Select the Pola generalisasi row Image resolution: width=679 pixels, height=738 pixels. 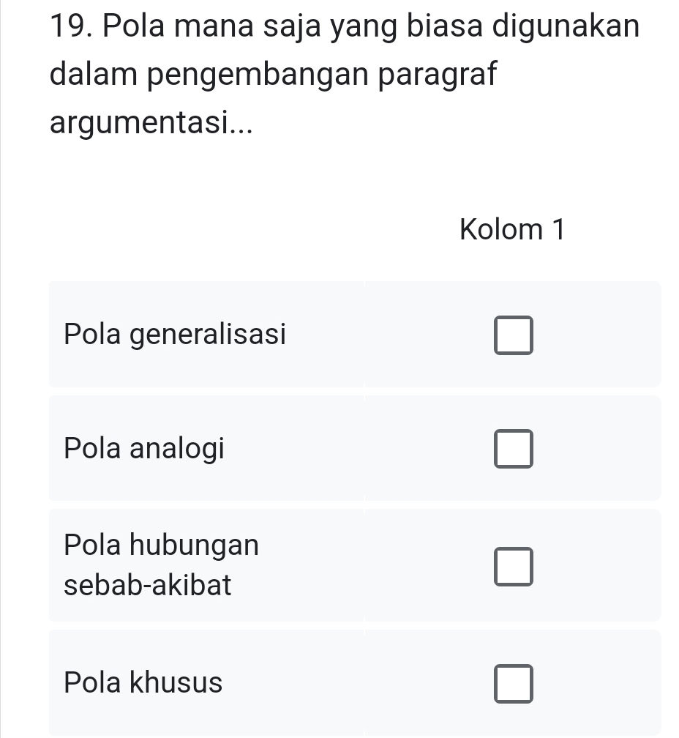click(x=293, y=334)
